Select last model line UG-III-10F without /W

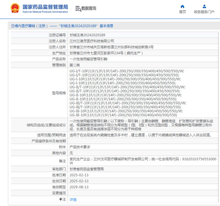click(123, 115)
